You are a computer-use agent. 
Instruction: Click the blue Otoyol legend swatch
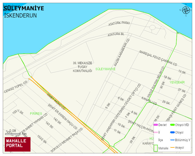(x=172, y=132)
